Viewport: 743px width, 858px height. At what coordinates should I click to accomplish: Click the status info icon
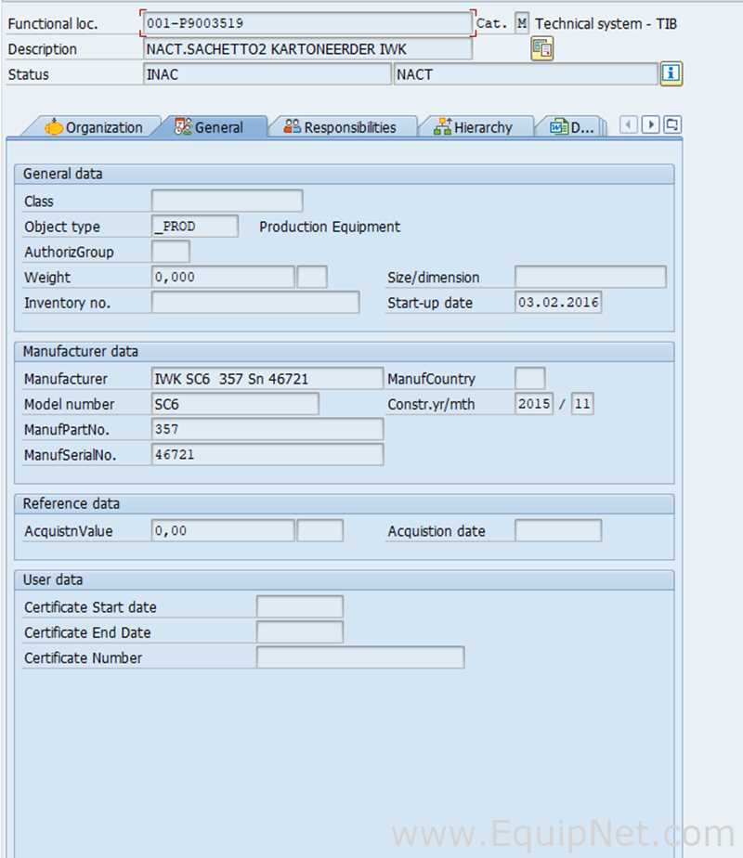(x=671, y=73)
